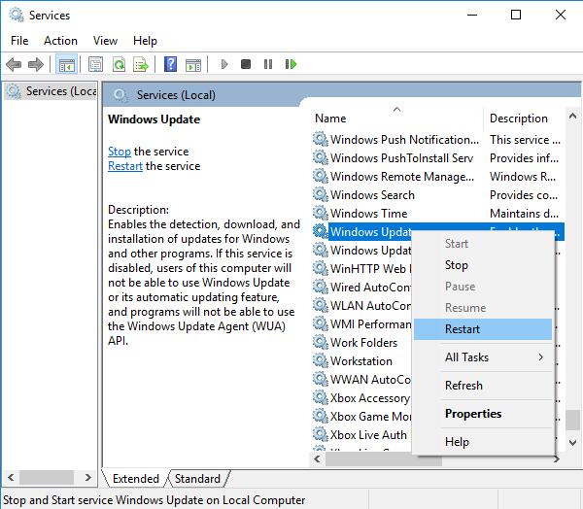Click the gear icon next to Workstation
The width and height of the screenshot is (583, 509).
[320, 360]
